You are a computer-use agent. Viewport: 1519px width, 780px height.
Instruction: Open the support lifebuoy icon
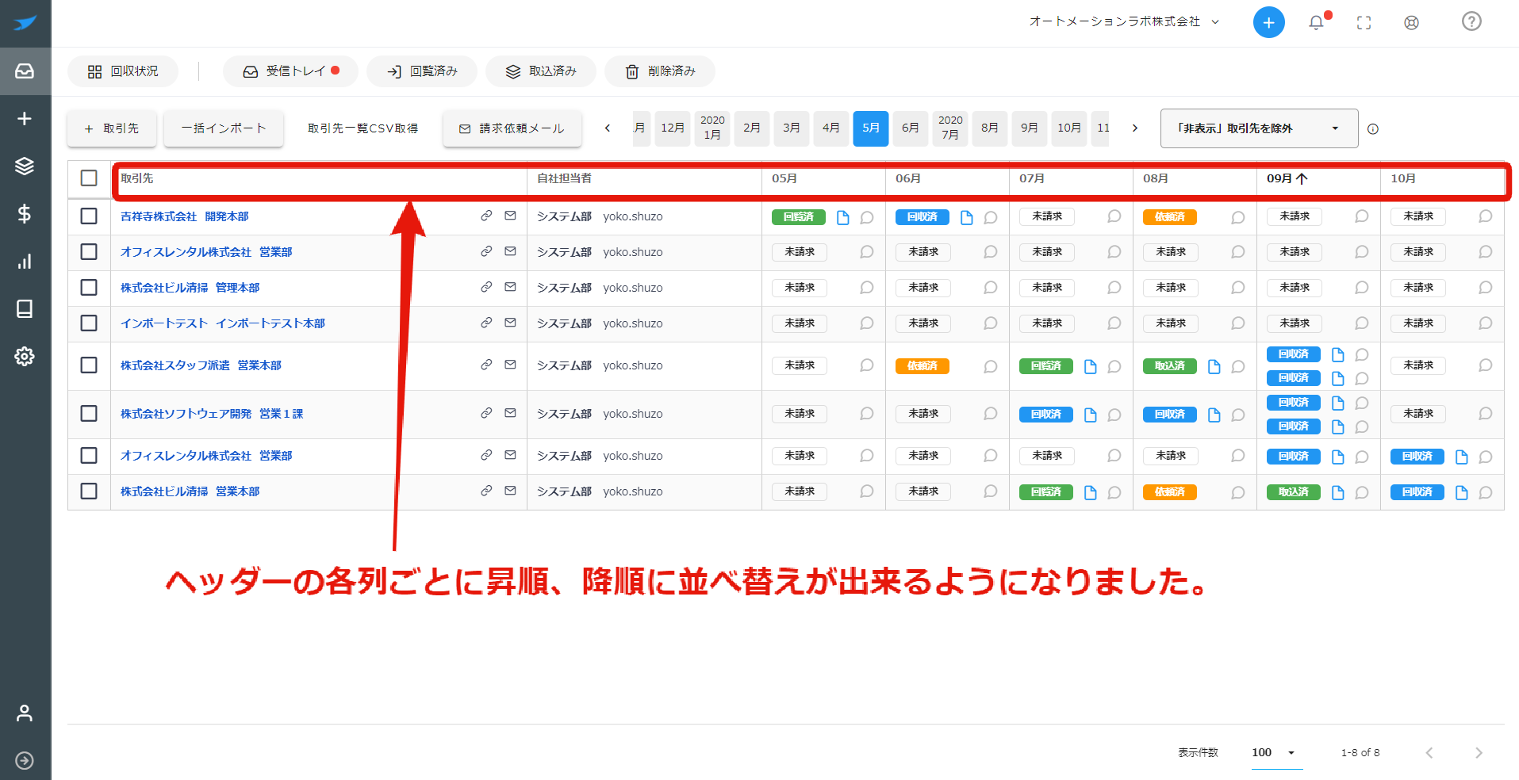(x=1411, y=22)
